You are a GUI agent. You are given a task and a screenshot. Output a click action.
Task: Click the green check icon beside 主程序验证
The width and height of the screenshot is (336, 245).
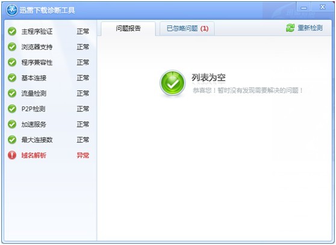(x=12, y=31)
